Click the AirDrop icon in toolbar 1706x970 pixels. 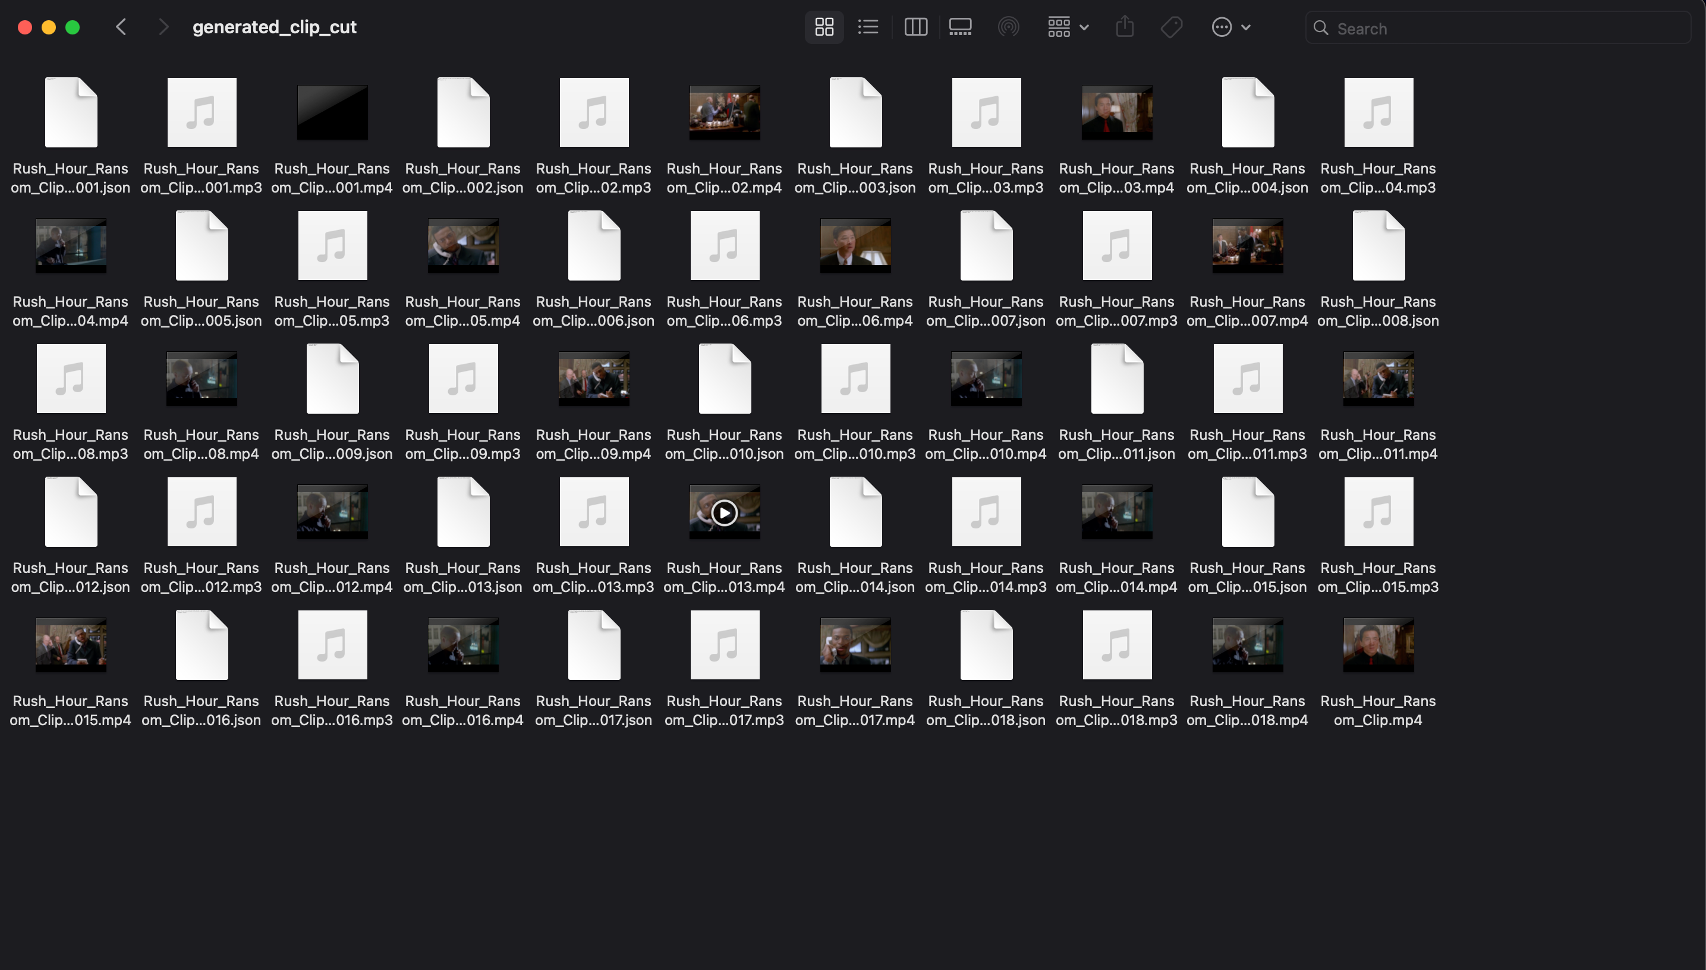[1009, 27]
